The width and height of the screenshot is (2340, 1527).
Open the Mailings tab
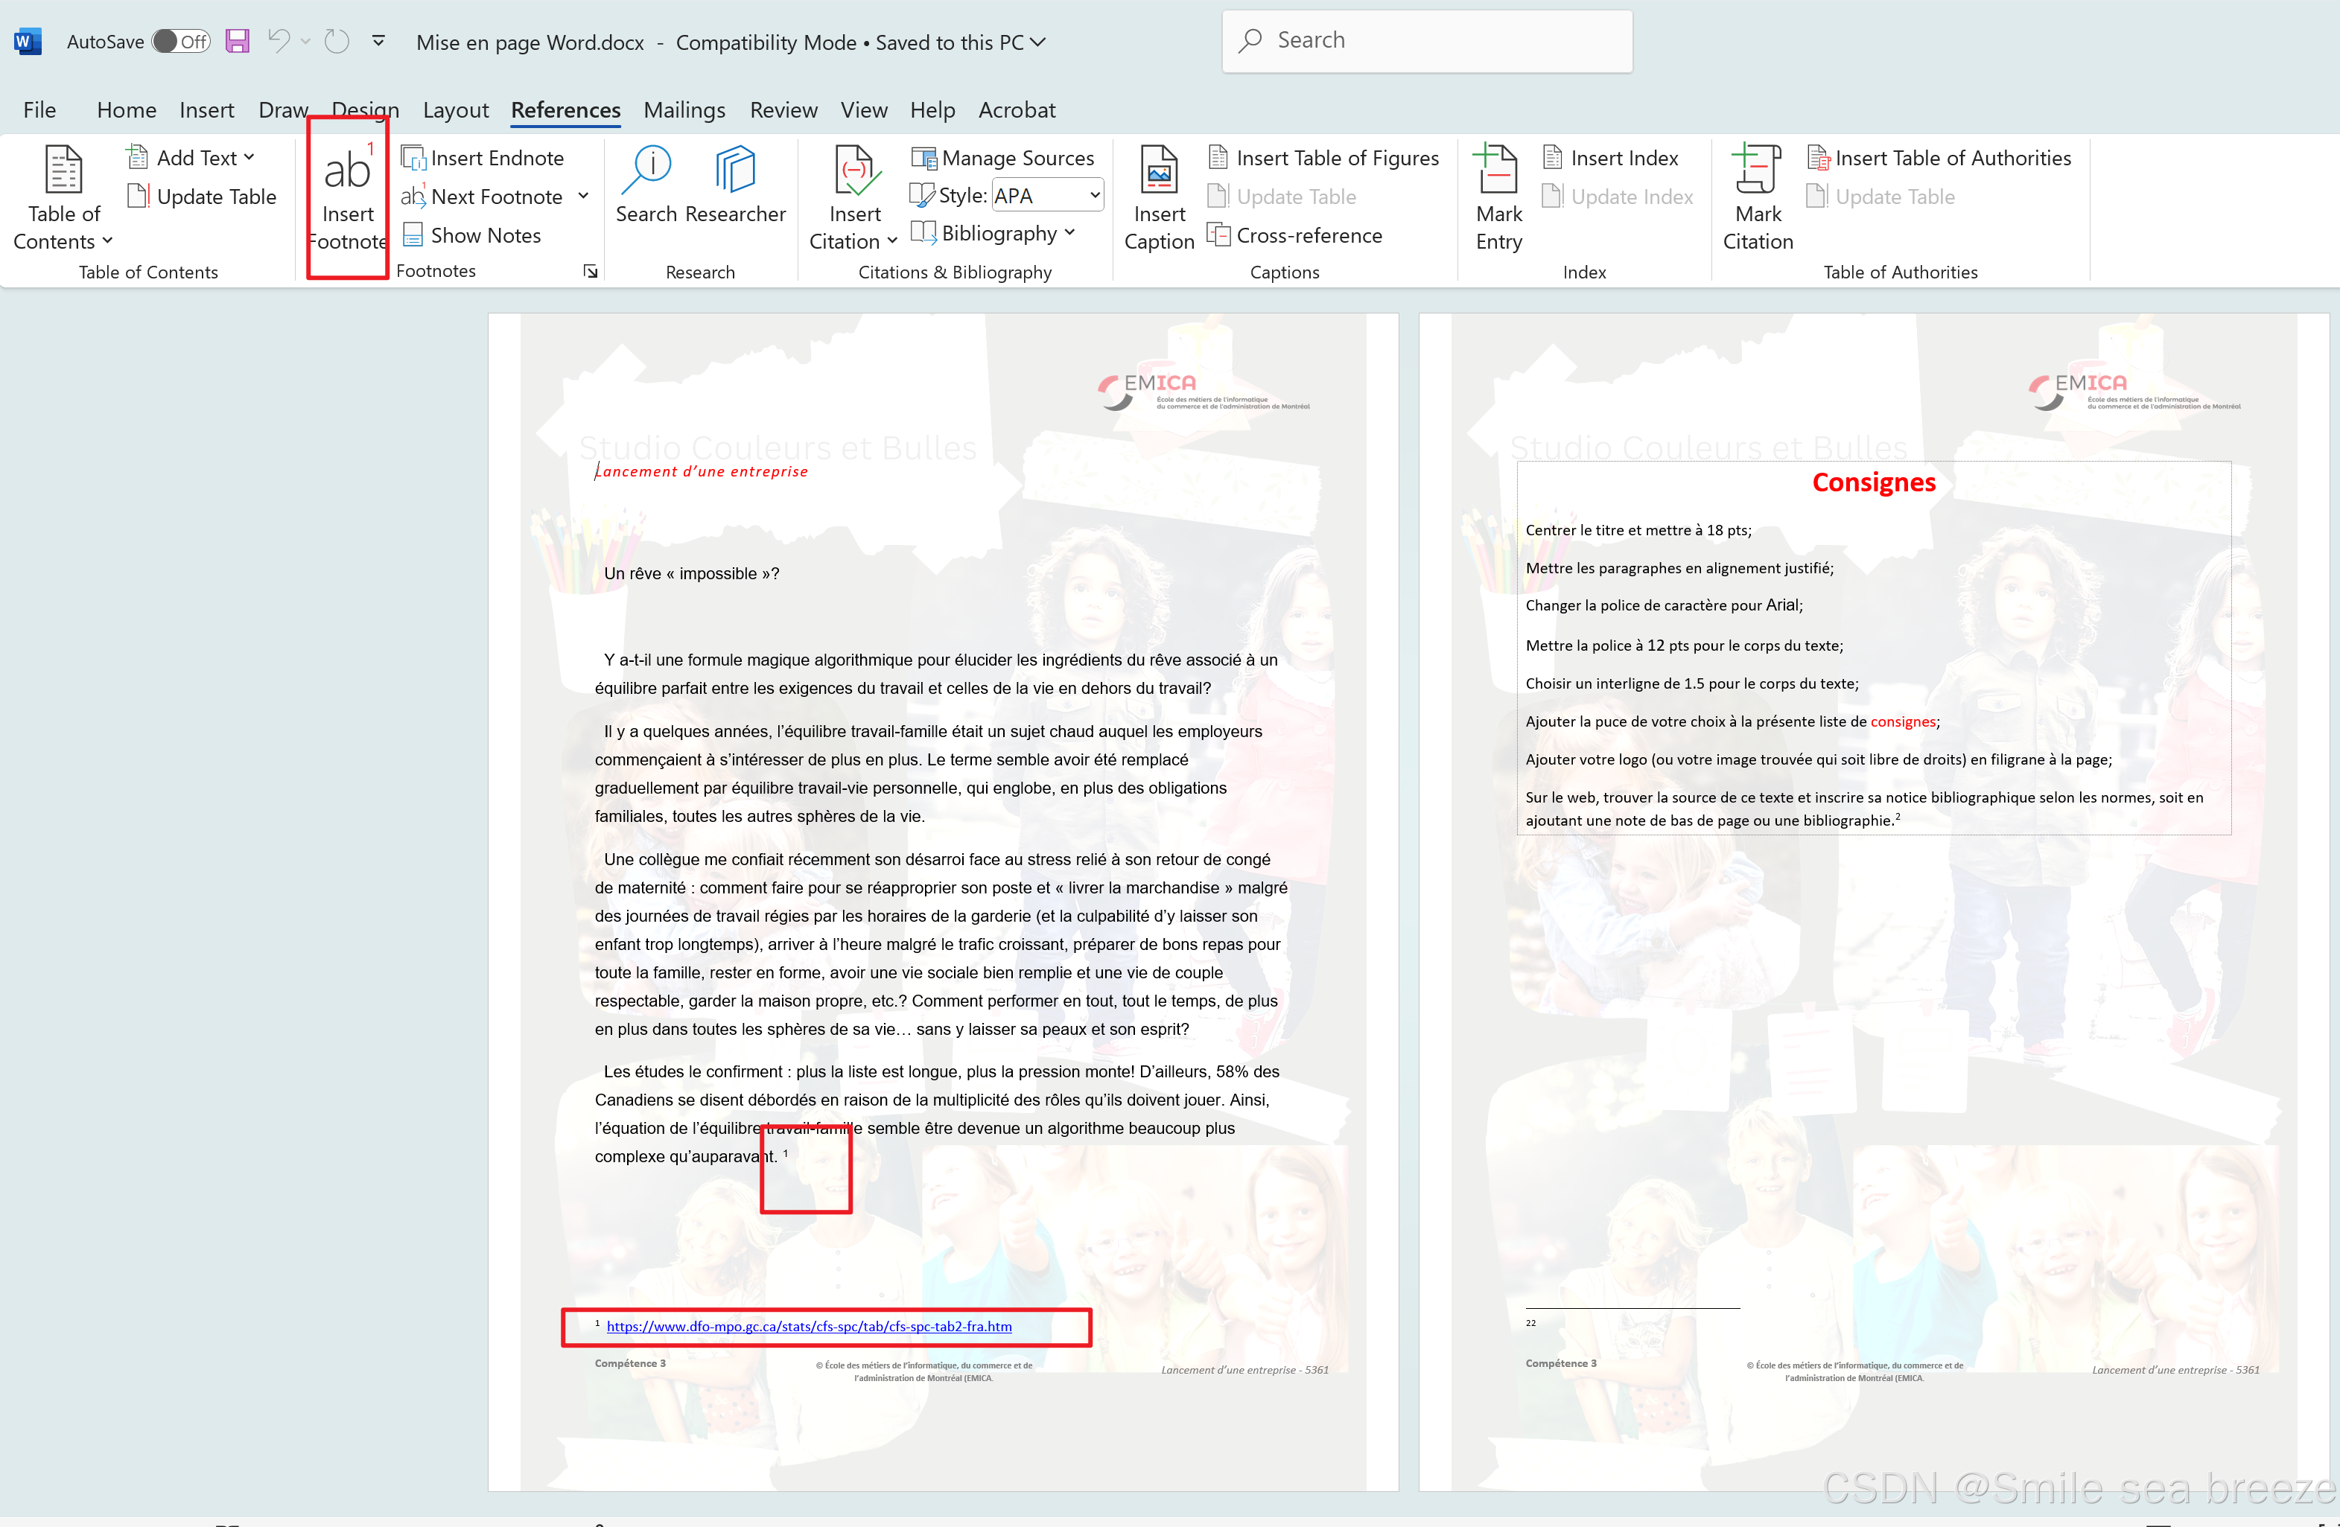[684, 110]
